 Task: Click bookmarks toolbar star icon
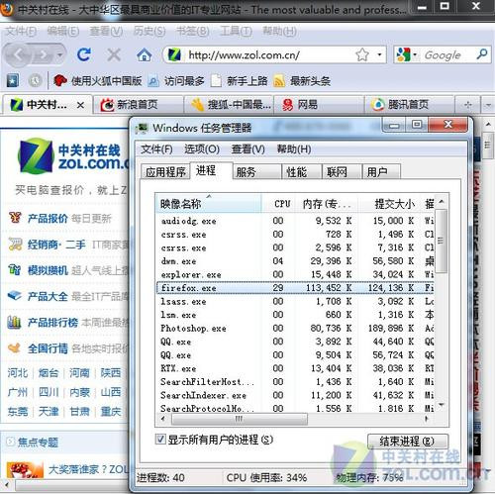coord(13,81)
